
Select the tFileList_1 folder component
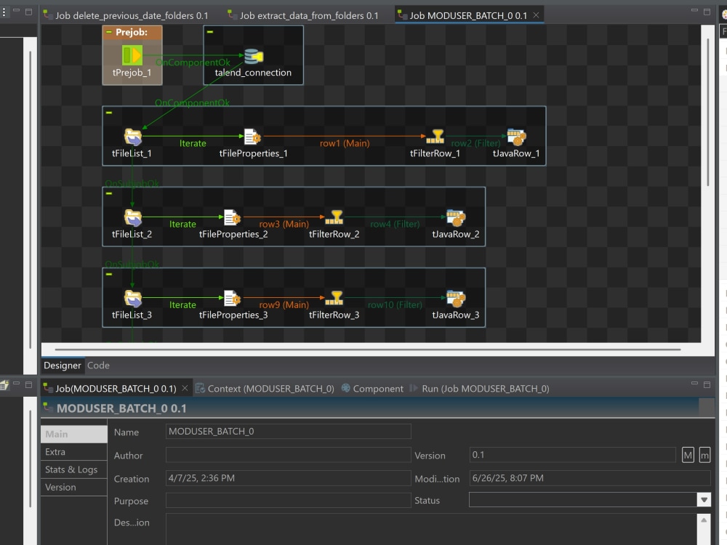point(132,137)
